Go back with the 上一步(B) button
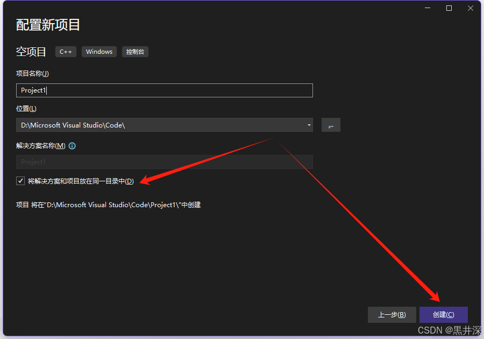 tap(392, 315)
